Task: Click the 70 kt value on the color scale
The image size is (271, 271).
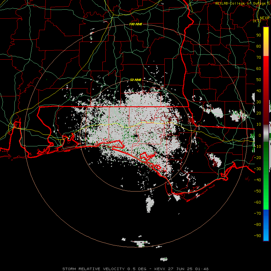Action: tap(259, 58)
